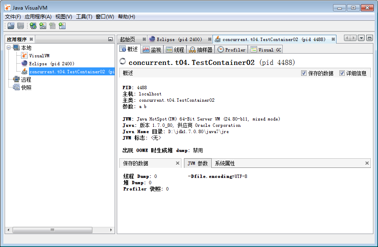
Task: Close the TestContainer02 (pid 4488) tab
Action: click(x=333, y=39)
